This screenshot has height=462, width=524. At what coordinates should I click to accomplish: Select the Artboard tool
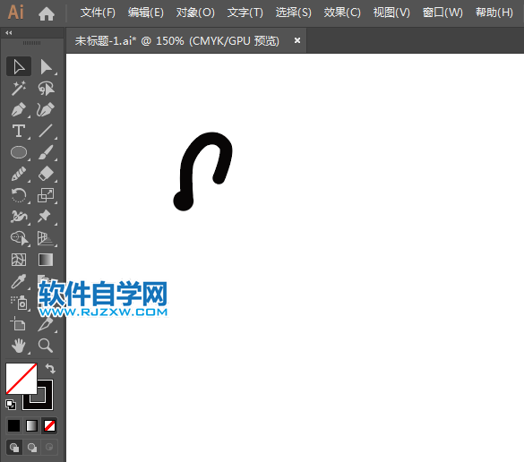[x=18, y=324]
